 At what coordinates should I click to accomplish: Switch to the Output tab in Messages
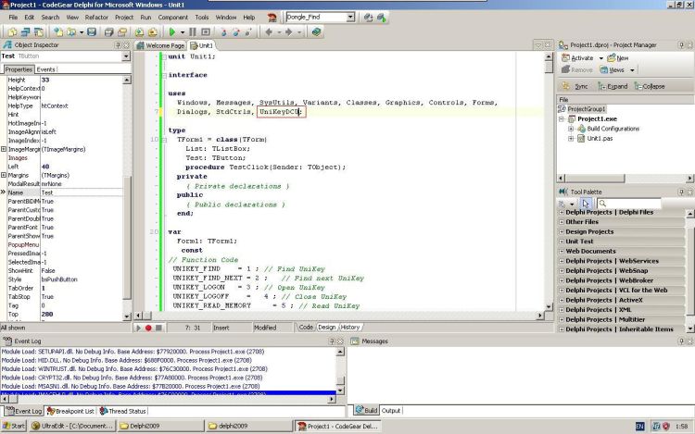[391, 411]
